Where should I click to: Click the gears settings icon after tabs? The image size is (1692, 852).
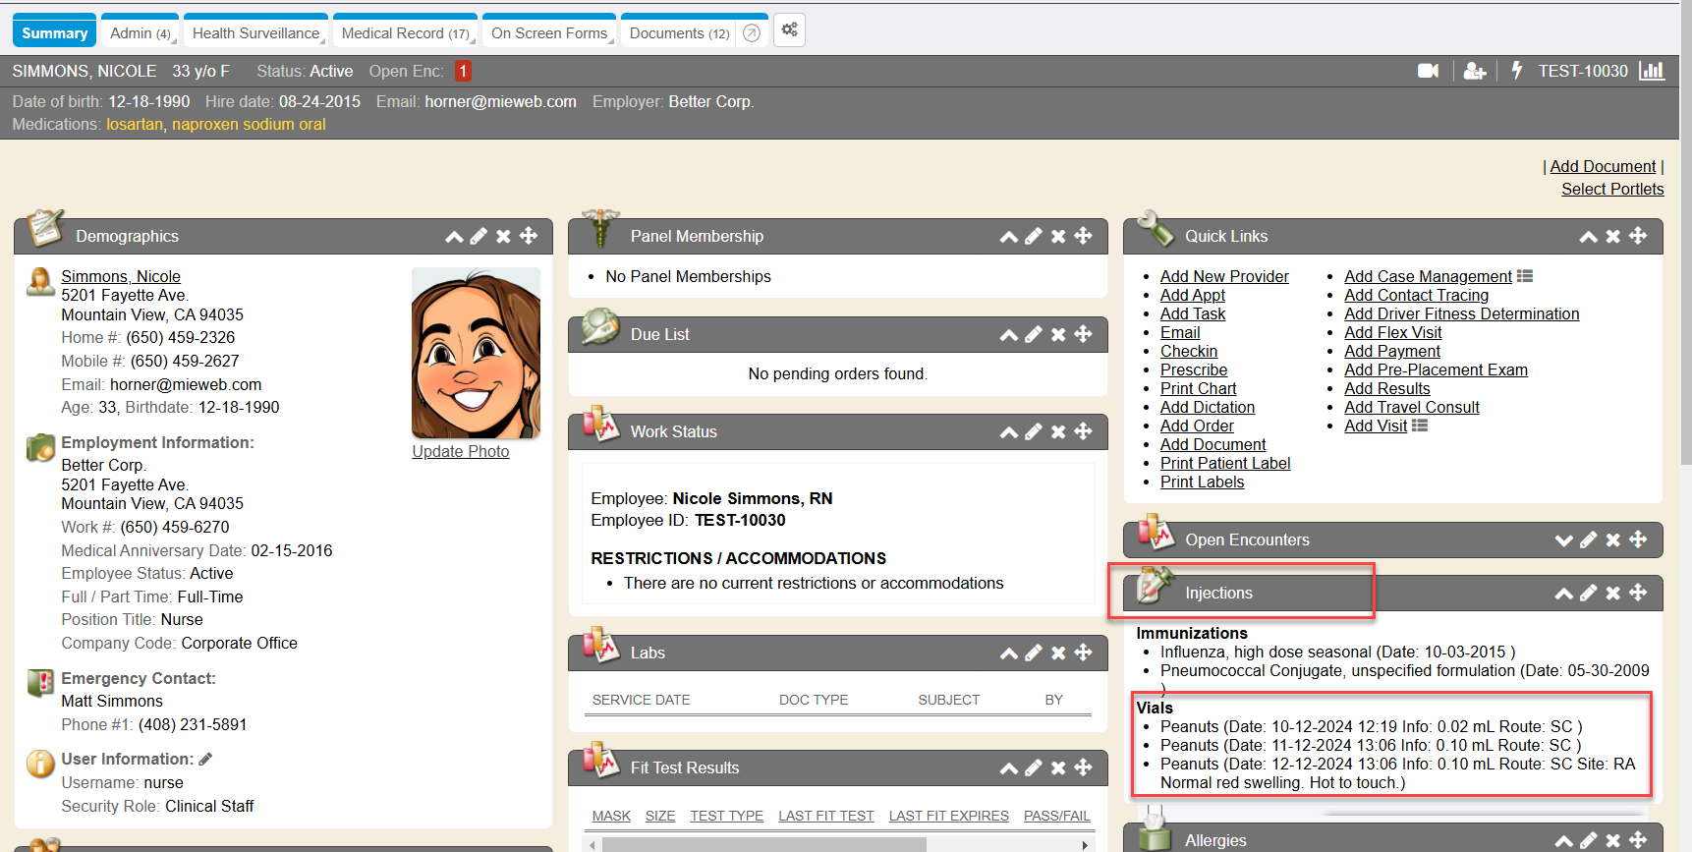click(x=789, y=30)
